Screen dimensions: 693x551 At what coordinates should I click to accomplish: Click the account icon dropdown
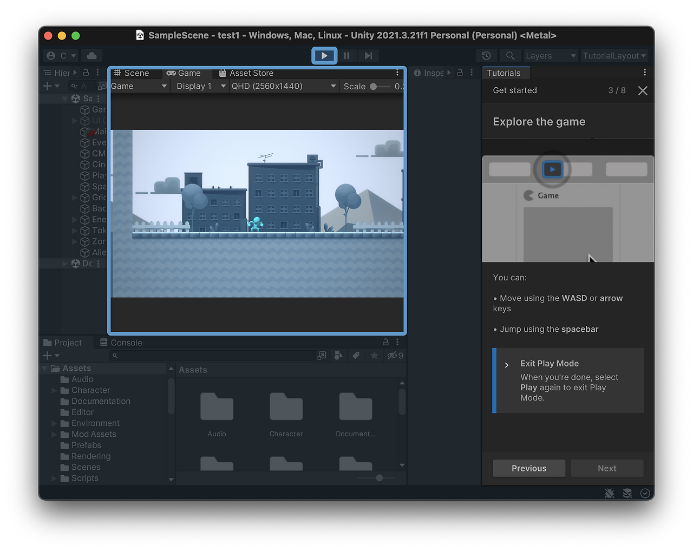(61, 56)
